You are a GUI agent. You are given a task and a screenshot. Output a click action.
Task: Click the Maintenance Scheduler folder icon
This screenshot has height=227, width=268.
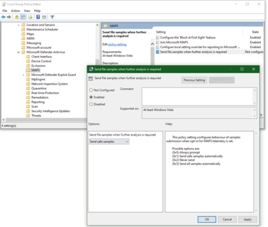click(x=23, y=29)
